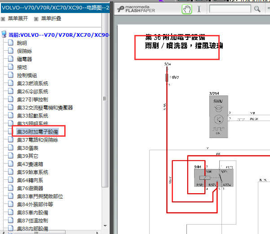Open the 保險絲 tree entry
This screenshot has width=270, height=234.
pos(24,51)
